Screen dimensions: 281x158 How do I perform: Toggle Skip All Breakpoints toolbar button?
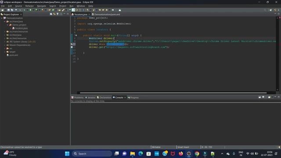[x=20, y=10]
